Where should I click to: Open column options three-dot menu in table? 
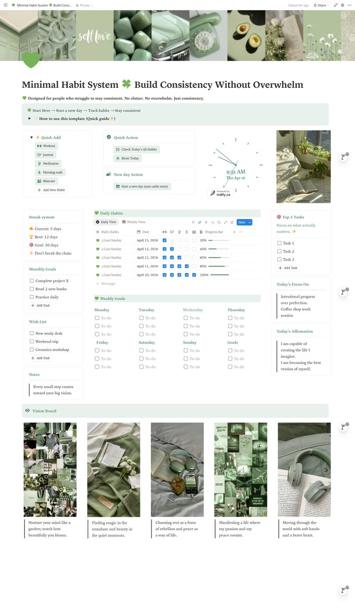tap(241, 232)
